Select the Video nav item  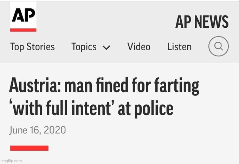139,47
